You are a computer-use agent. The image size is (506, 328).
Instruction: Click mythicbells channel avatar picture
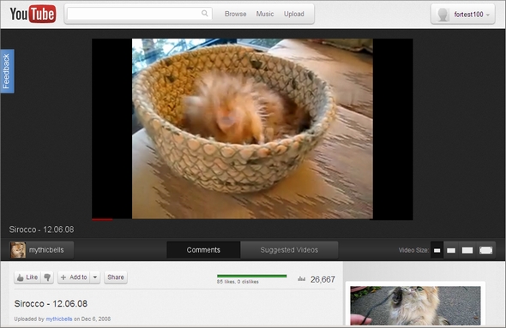[18, 250]
